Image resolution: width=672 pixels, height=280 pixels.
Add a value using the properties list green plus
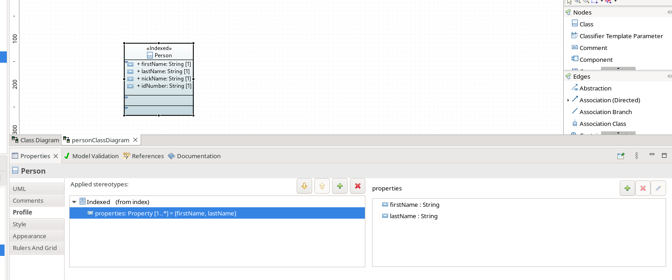coord(627,188)
